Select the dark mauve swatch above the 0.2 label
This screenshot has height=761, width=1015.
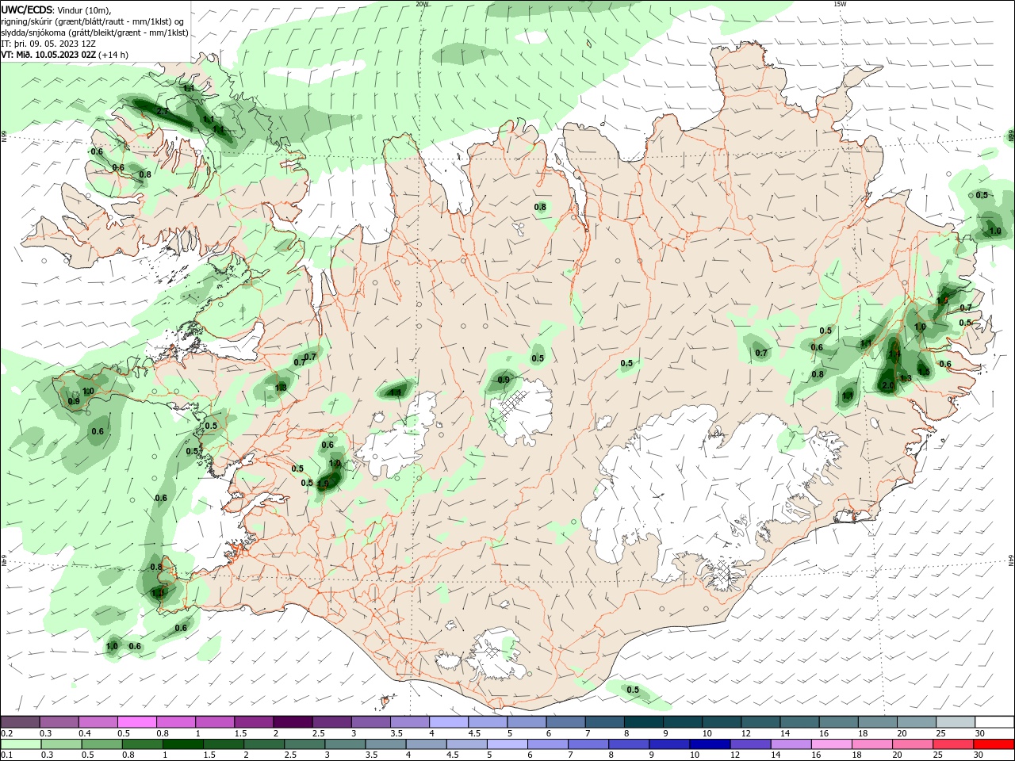(x=21, y=722)
